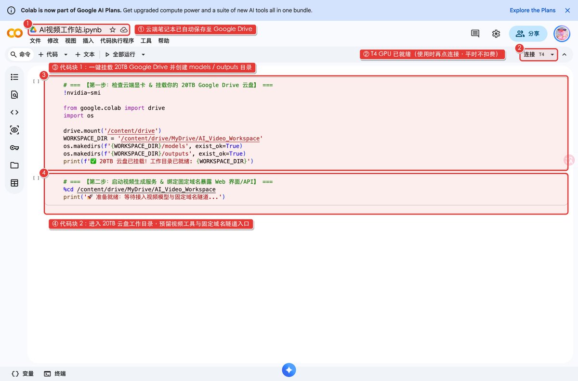Open the 代码执行程序 menu
Viewport: 578px width, 381px height.
pyautogui.click(x=117, y=41)
